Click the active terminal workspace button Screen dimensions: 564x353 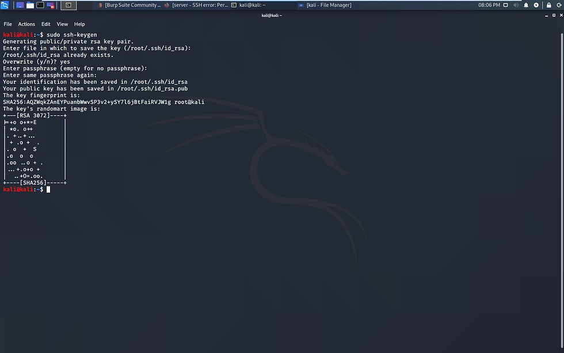[x=68, y=5]
